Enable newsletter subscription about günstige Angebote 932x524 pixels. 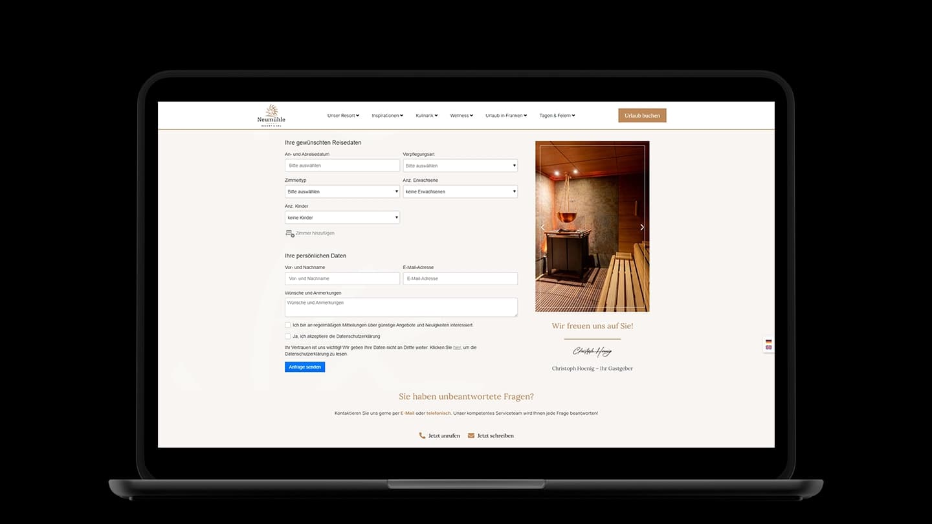tap(287, 324)
